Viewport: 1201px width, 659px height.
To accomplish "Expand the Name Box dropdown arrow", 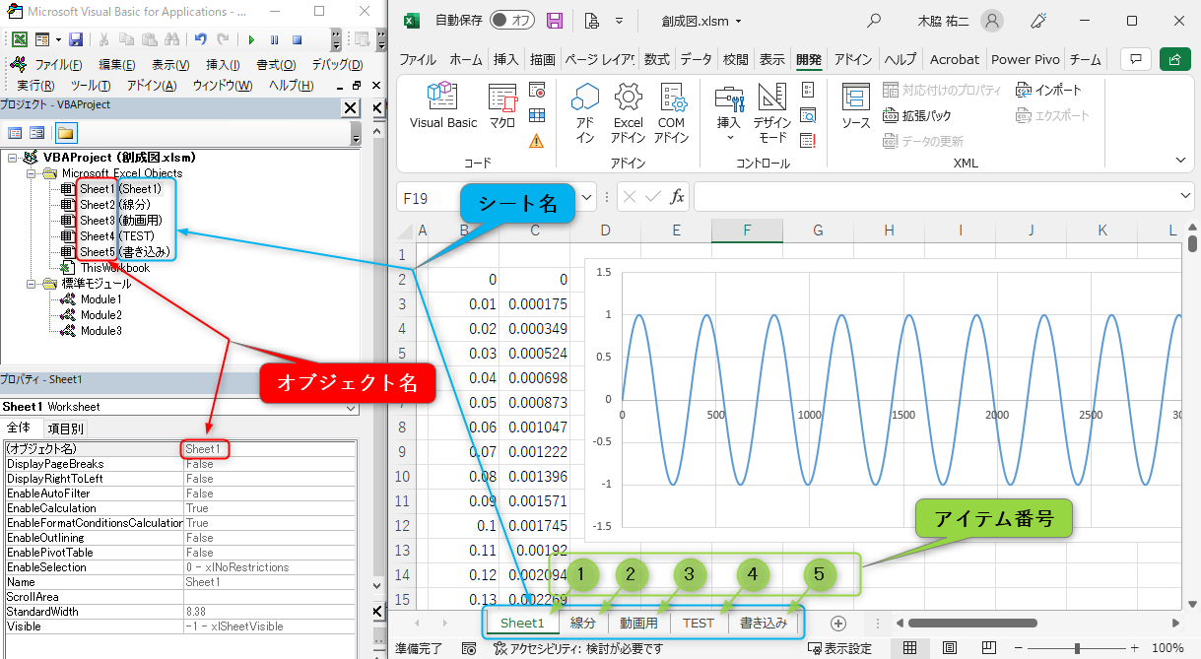I will pos(587,197).
